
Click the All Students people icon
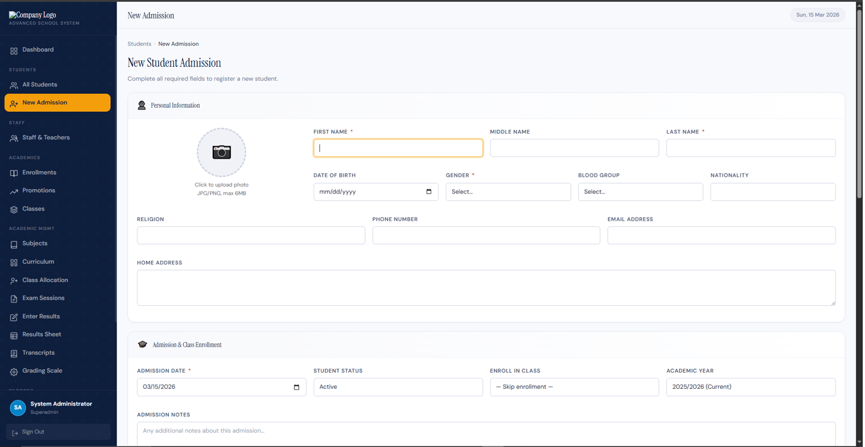(14, 85)
